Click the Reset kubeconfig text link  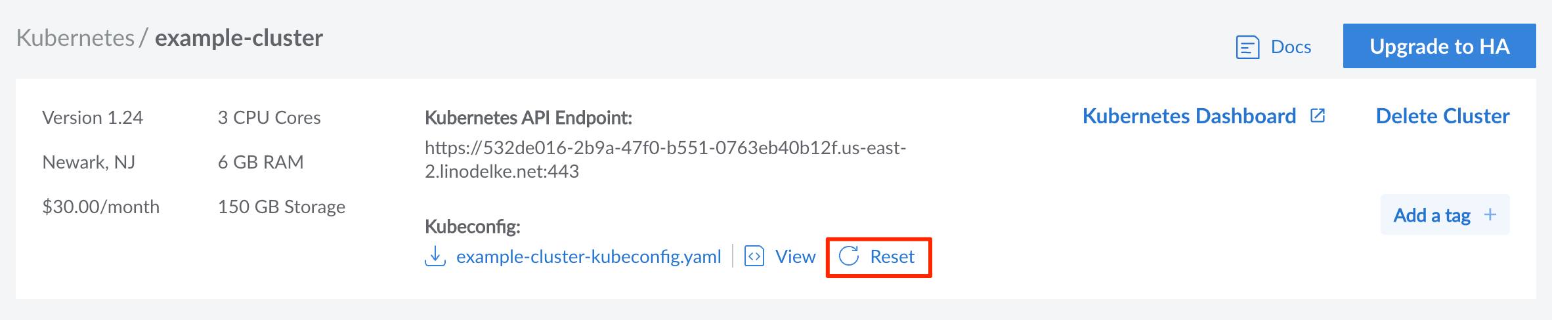(892, 256)
